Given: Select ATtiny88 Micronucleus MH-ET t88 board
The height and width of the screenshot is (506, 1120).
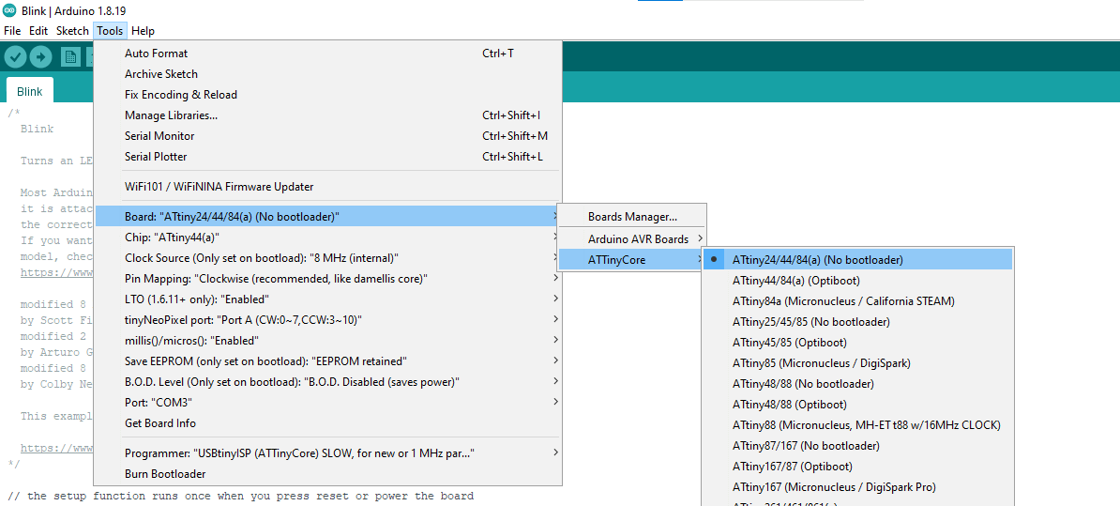Looking at the screenshot, I should 858,425.
